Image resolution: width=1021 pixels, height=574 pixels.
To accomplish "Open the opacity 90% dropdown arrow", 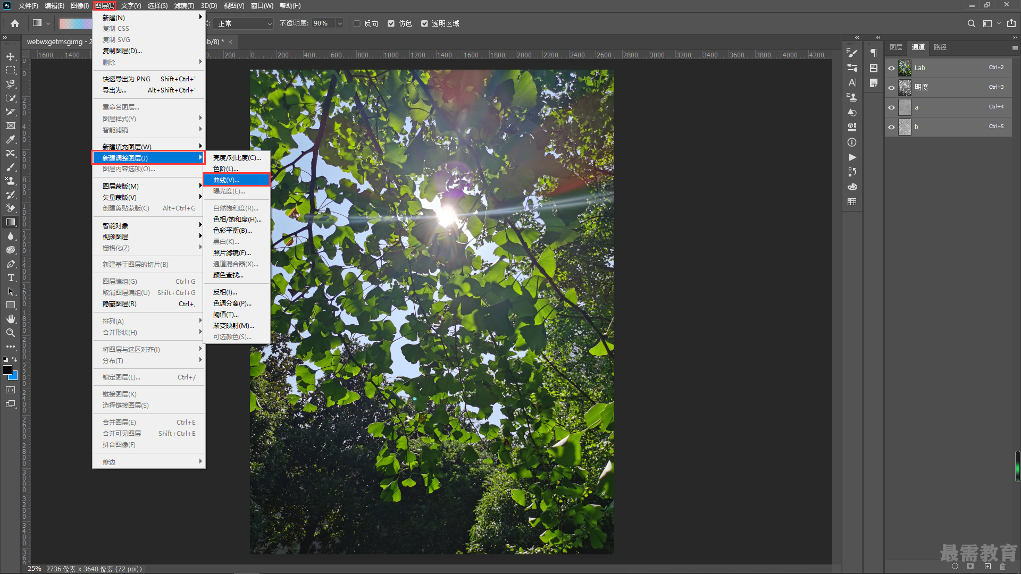I will coord(340,23).
